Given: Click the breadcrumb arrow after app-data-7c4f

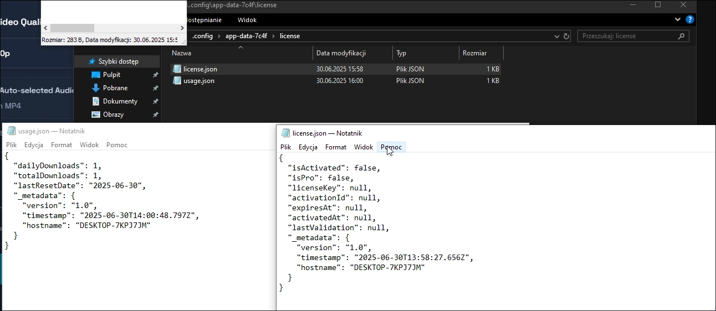Looking at the screenshot, I should [273, 36].
